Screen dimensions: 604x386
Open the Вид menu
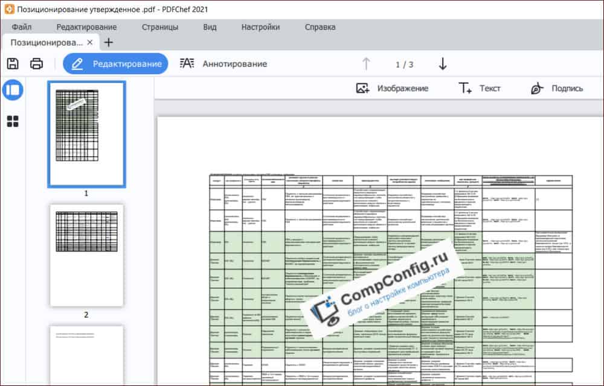click(x=210, y=27)
